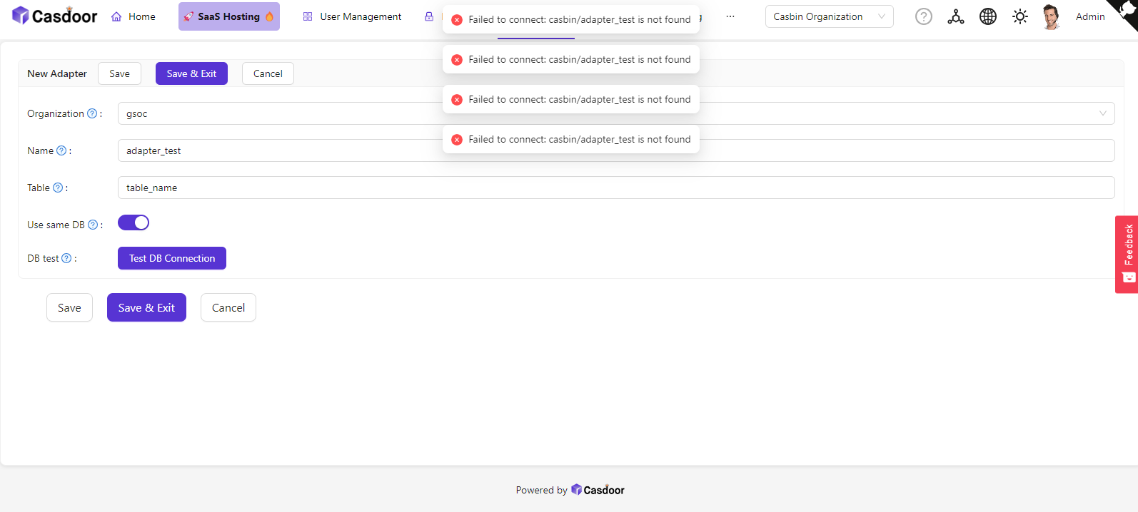Click the Admin user avatar
The image size is (1138, 512).
[x=1050, y=16]
